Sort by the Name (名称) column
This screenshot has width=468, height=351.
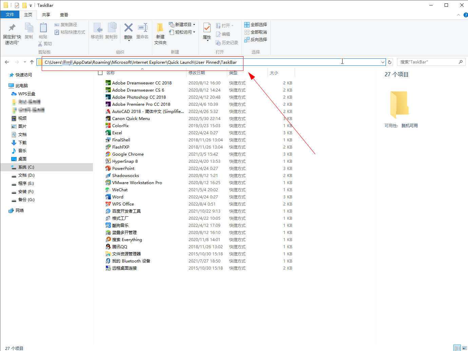pos(110,73)
